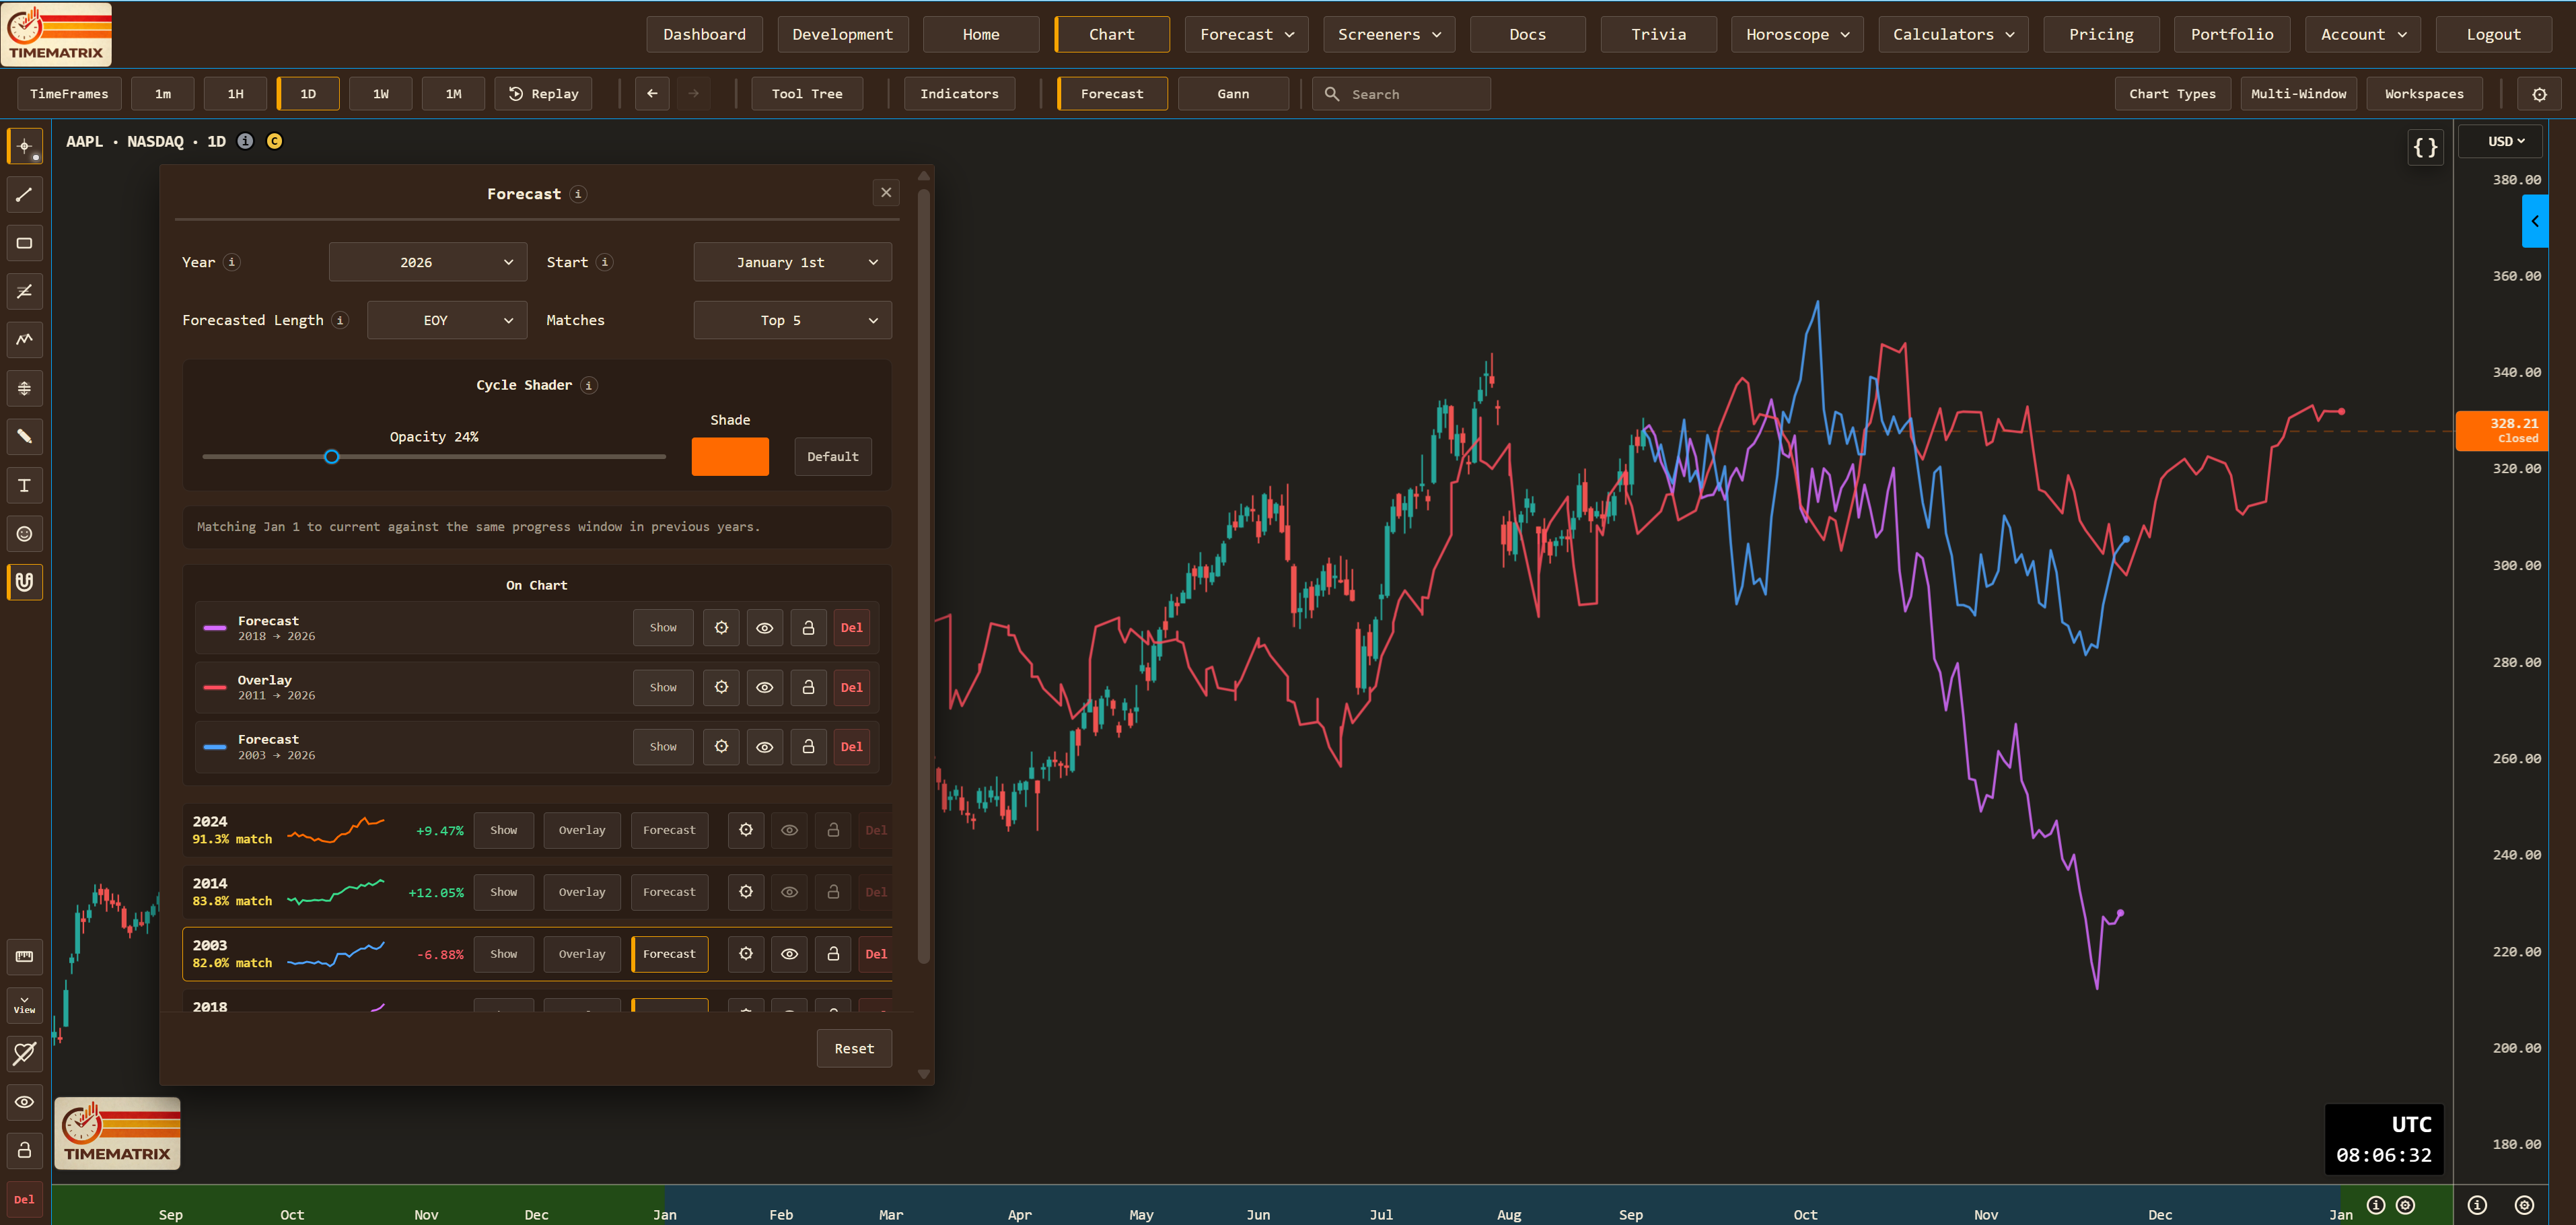Select the parallel channel tool
This screenshot has width=2576, height=1225.
pos(25,291)
